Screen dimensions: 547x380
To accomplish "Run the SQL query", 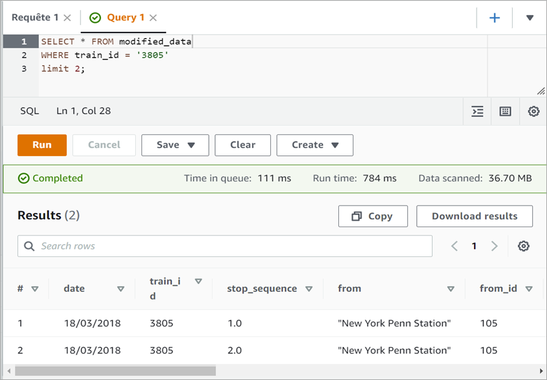I will tap(42, 145).
